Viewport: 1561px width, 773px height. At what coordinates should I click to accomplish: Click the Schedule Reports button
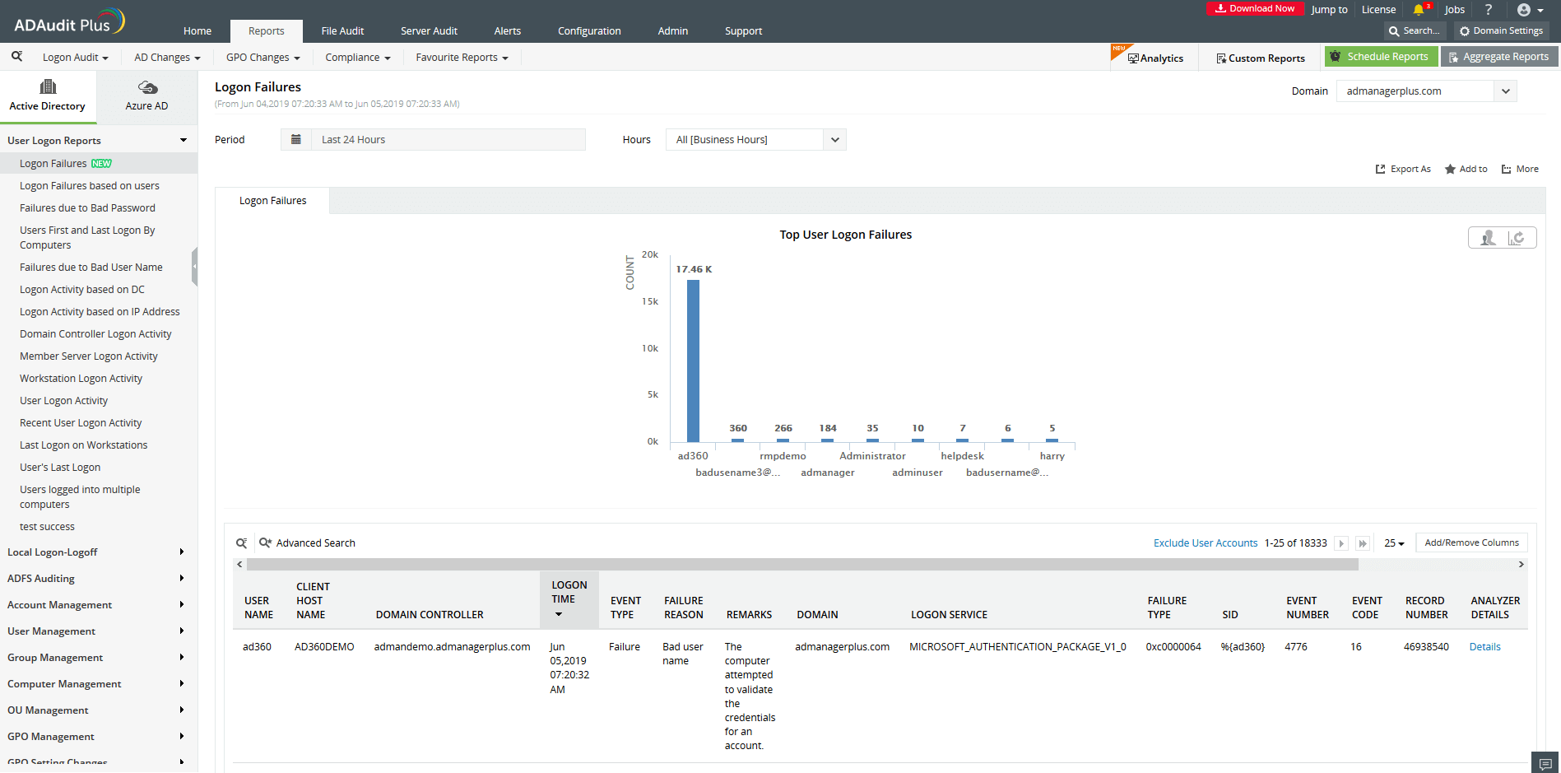[1382, 57]
